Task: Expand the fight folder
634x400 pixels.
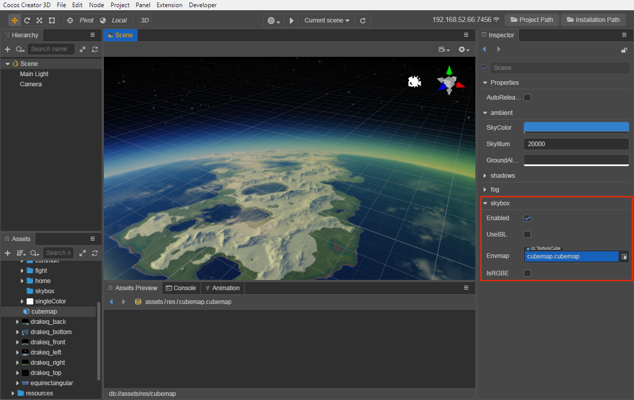Action: coord(22,271)
